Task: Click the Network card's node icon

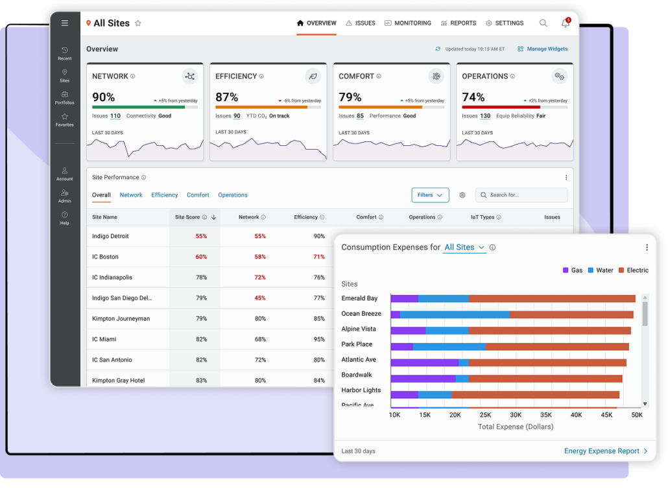Action: coord(190,77)
